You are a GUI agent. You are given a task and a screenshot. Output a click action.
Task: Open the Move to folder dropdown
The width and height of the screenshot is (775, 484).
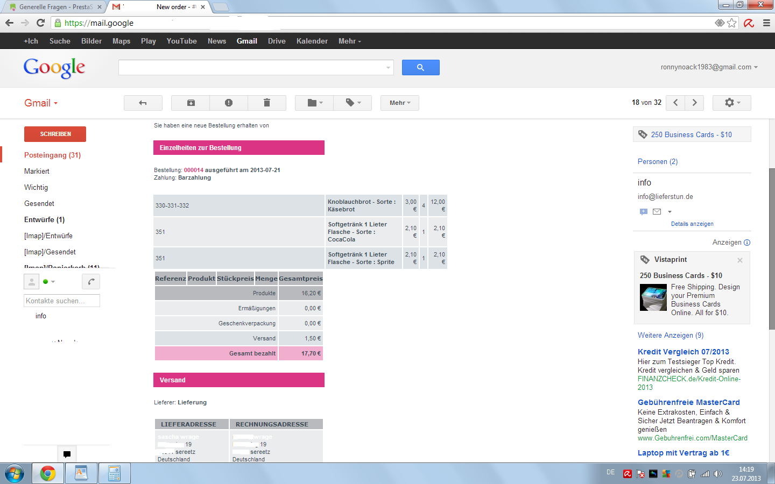pos(314,103)
